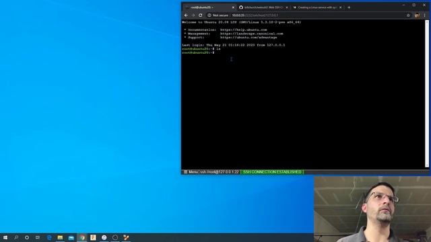Go forward in the browser
This screenshot has height=242, width=431.
tap(193, 15)
